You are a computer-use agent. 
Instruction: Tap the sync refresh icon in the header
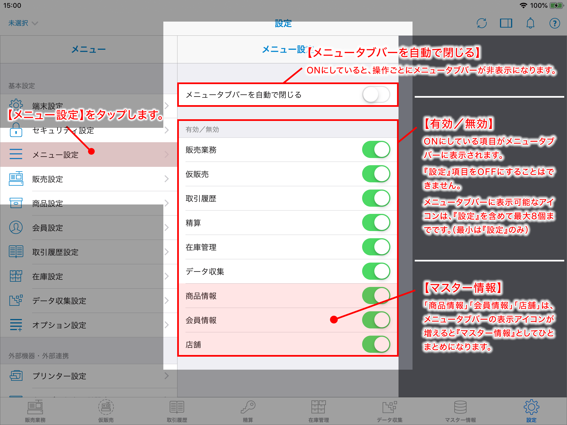click(482, 23)
